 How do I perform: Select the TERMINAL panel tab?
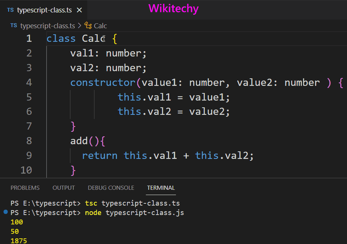point(161,188)
